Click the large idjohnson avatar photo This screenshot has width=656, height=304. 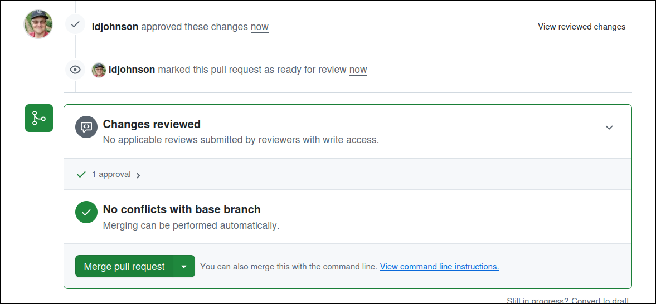click(x=38, y=24)
